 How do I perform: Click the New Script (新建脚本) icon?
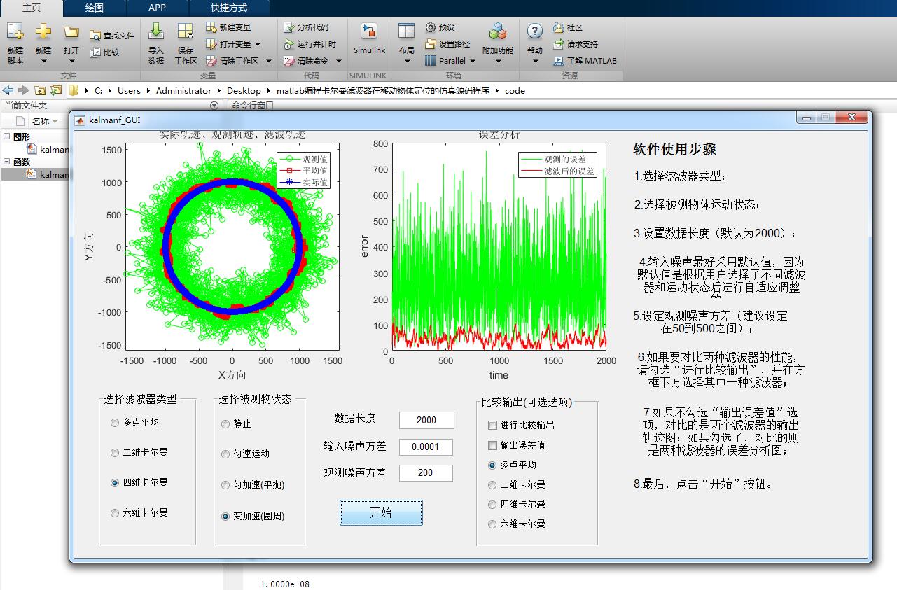(15, 31)
